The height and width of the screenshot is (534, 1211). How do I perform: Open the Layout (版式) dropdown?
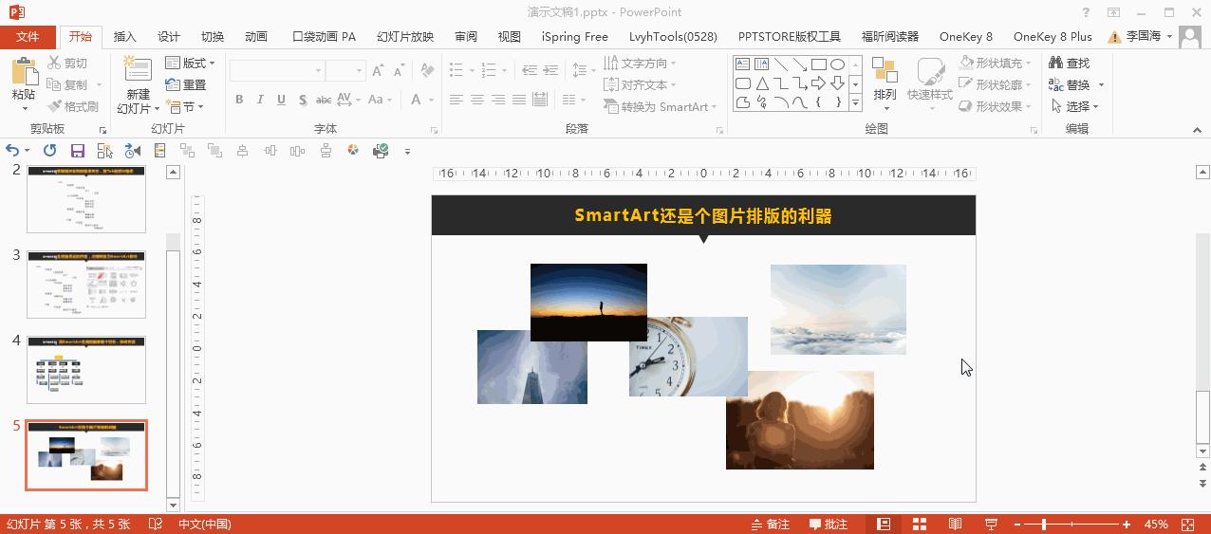pos(190,63)
